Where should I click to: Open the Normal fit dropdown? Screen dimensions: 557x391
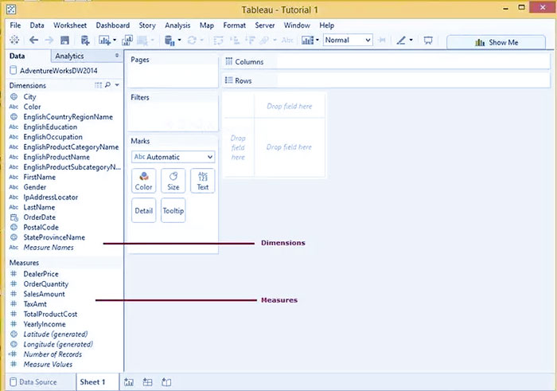[348, 40]
